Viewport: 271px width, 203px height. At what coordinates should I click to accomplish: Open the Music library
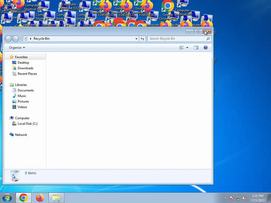[22, 96]
